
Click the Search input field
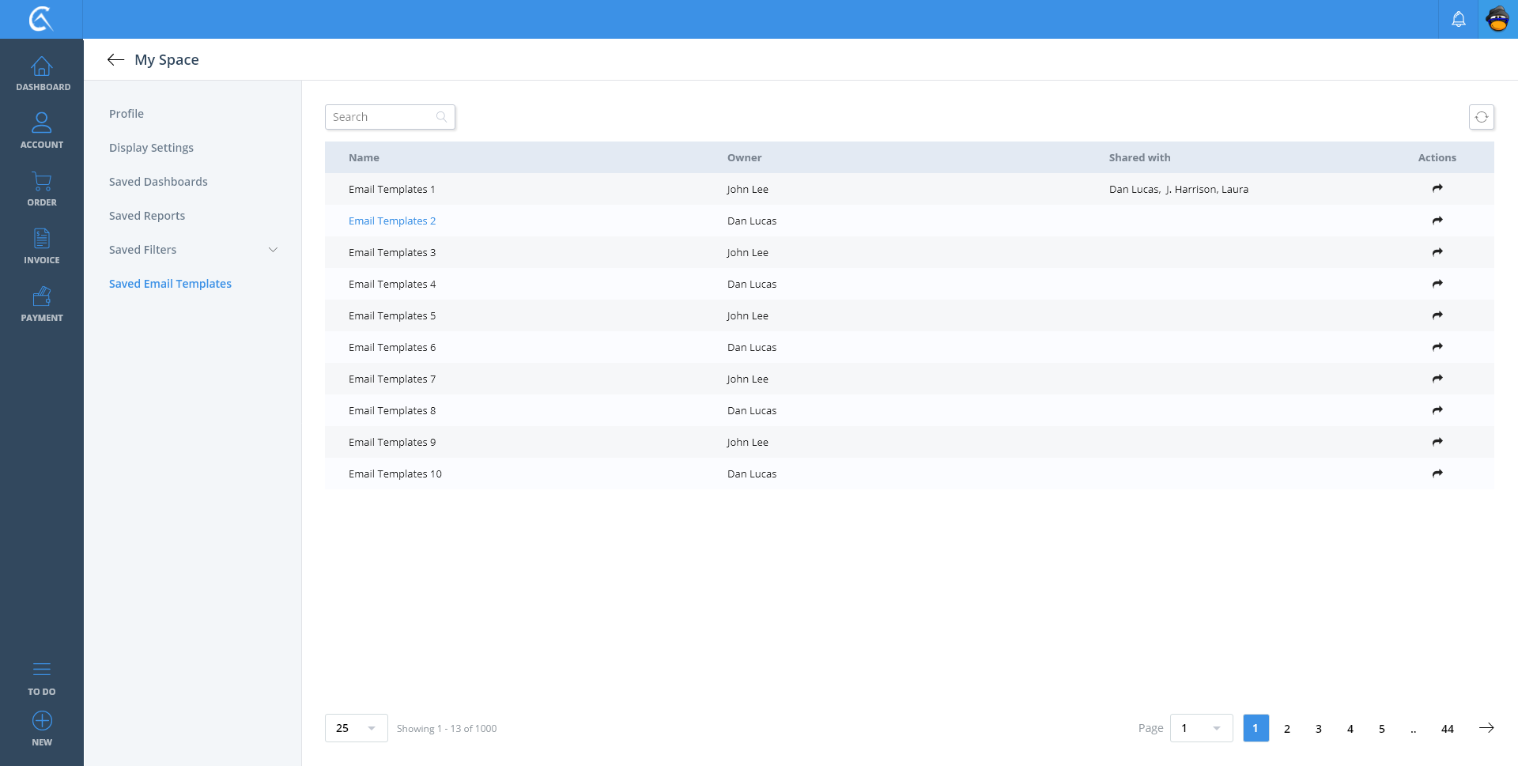pyautogui.click(x=383, y=117)
